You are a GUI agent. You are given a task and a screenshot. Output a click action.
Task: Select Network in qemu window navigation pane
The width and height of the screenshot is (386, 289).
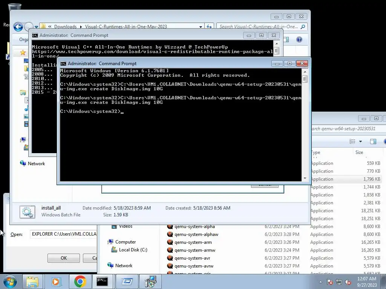[x=124, y=266]
